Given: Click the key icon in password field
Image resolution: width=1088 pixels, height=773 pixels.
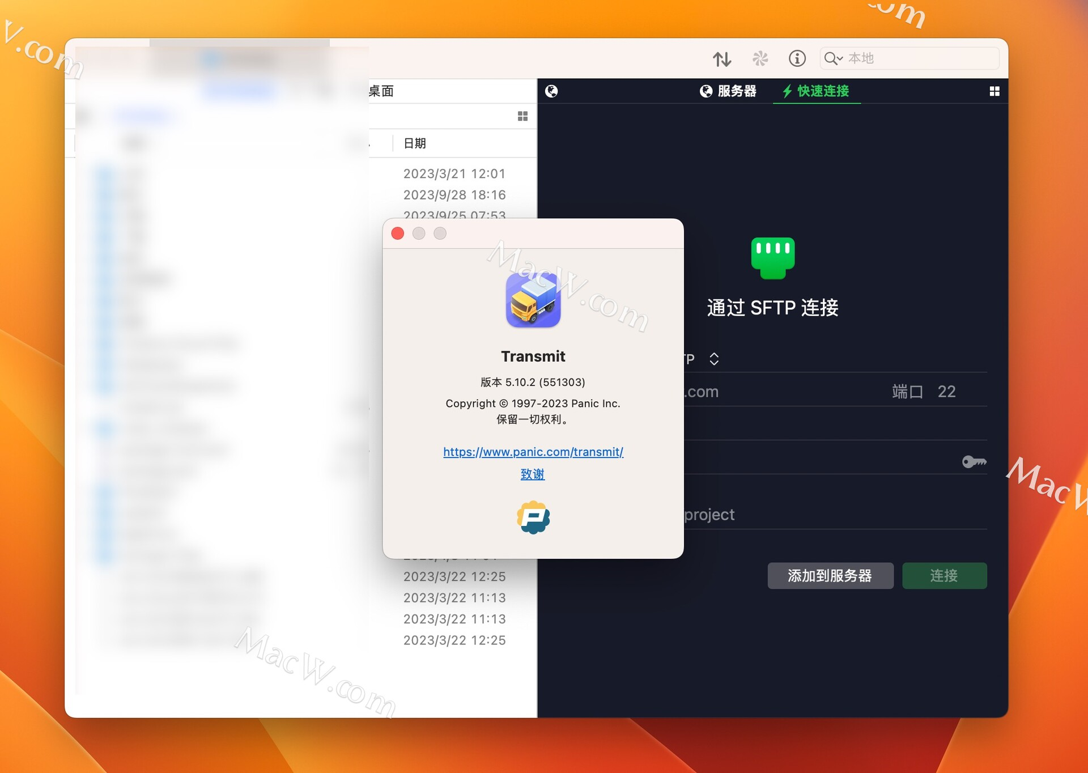Looking at the screenshot, I should pyautogui.click(x=974, y=462).
